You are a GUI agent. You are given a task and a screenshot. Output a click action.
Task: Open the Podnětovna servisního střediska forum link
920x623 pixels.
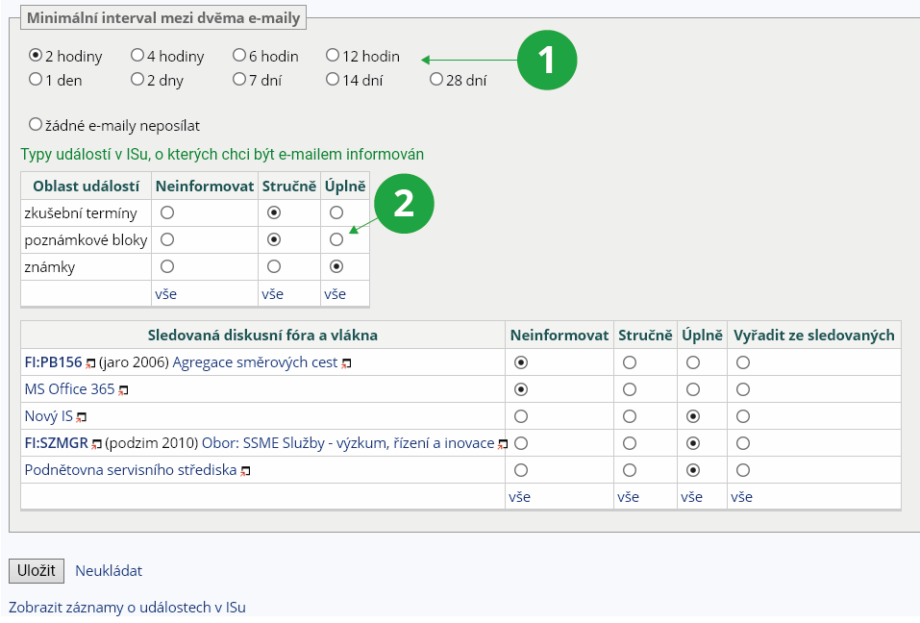pyautogui.click(x=131, y=470)
